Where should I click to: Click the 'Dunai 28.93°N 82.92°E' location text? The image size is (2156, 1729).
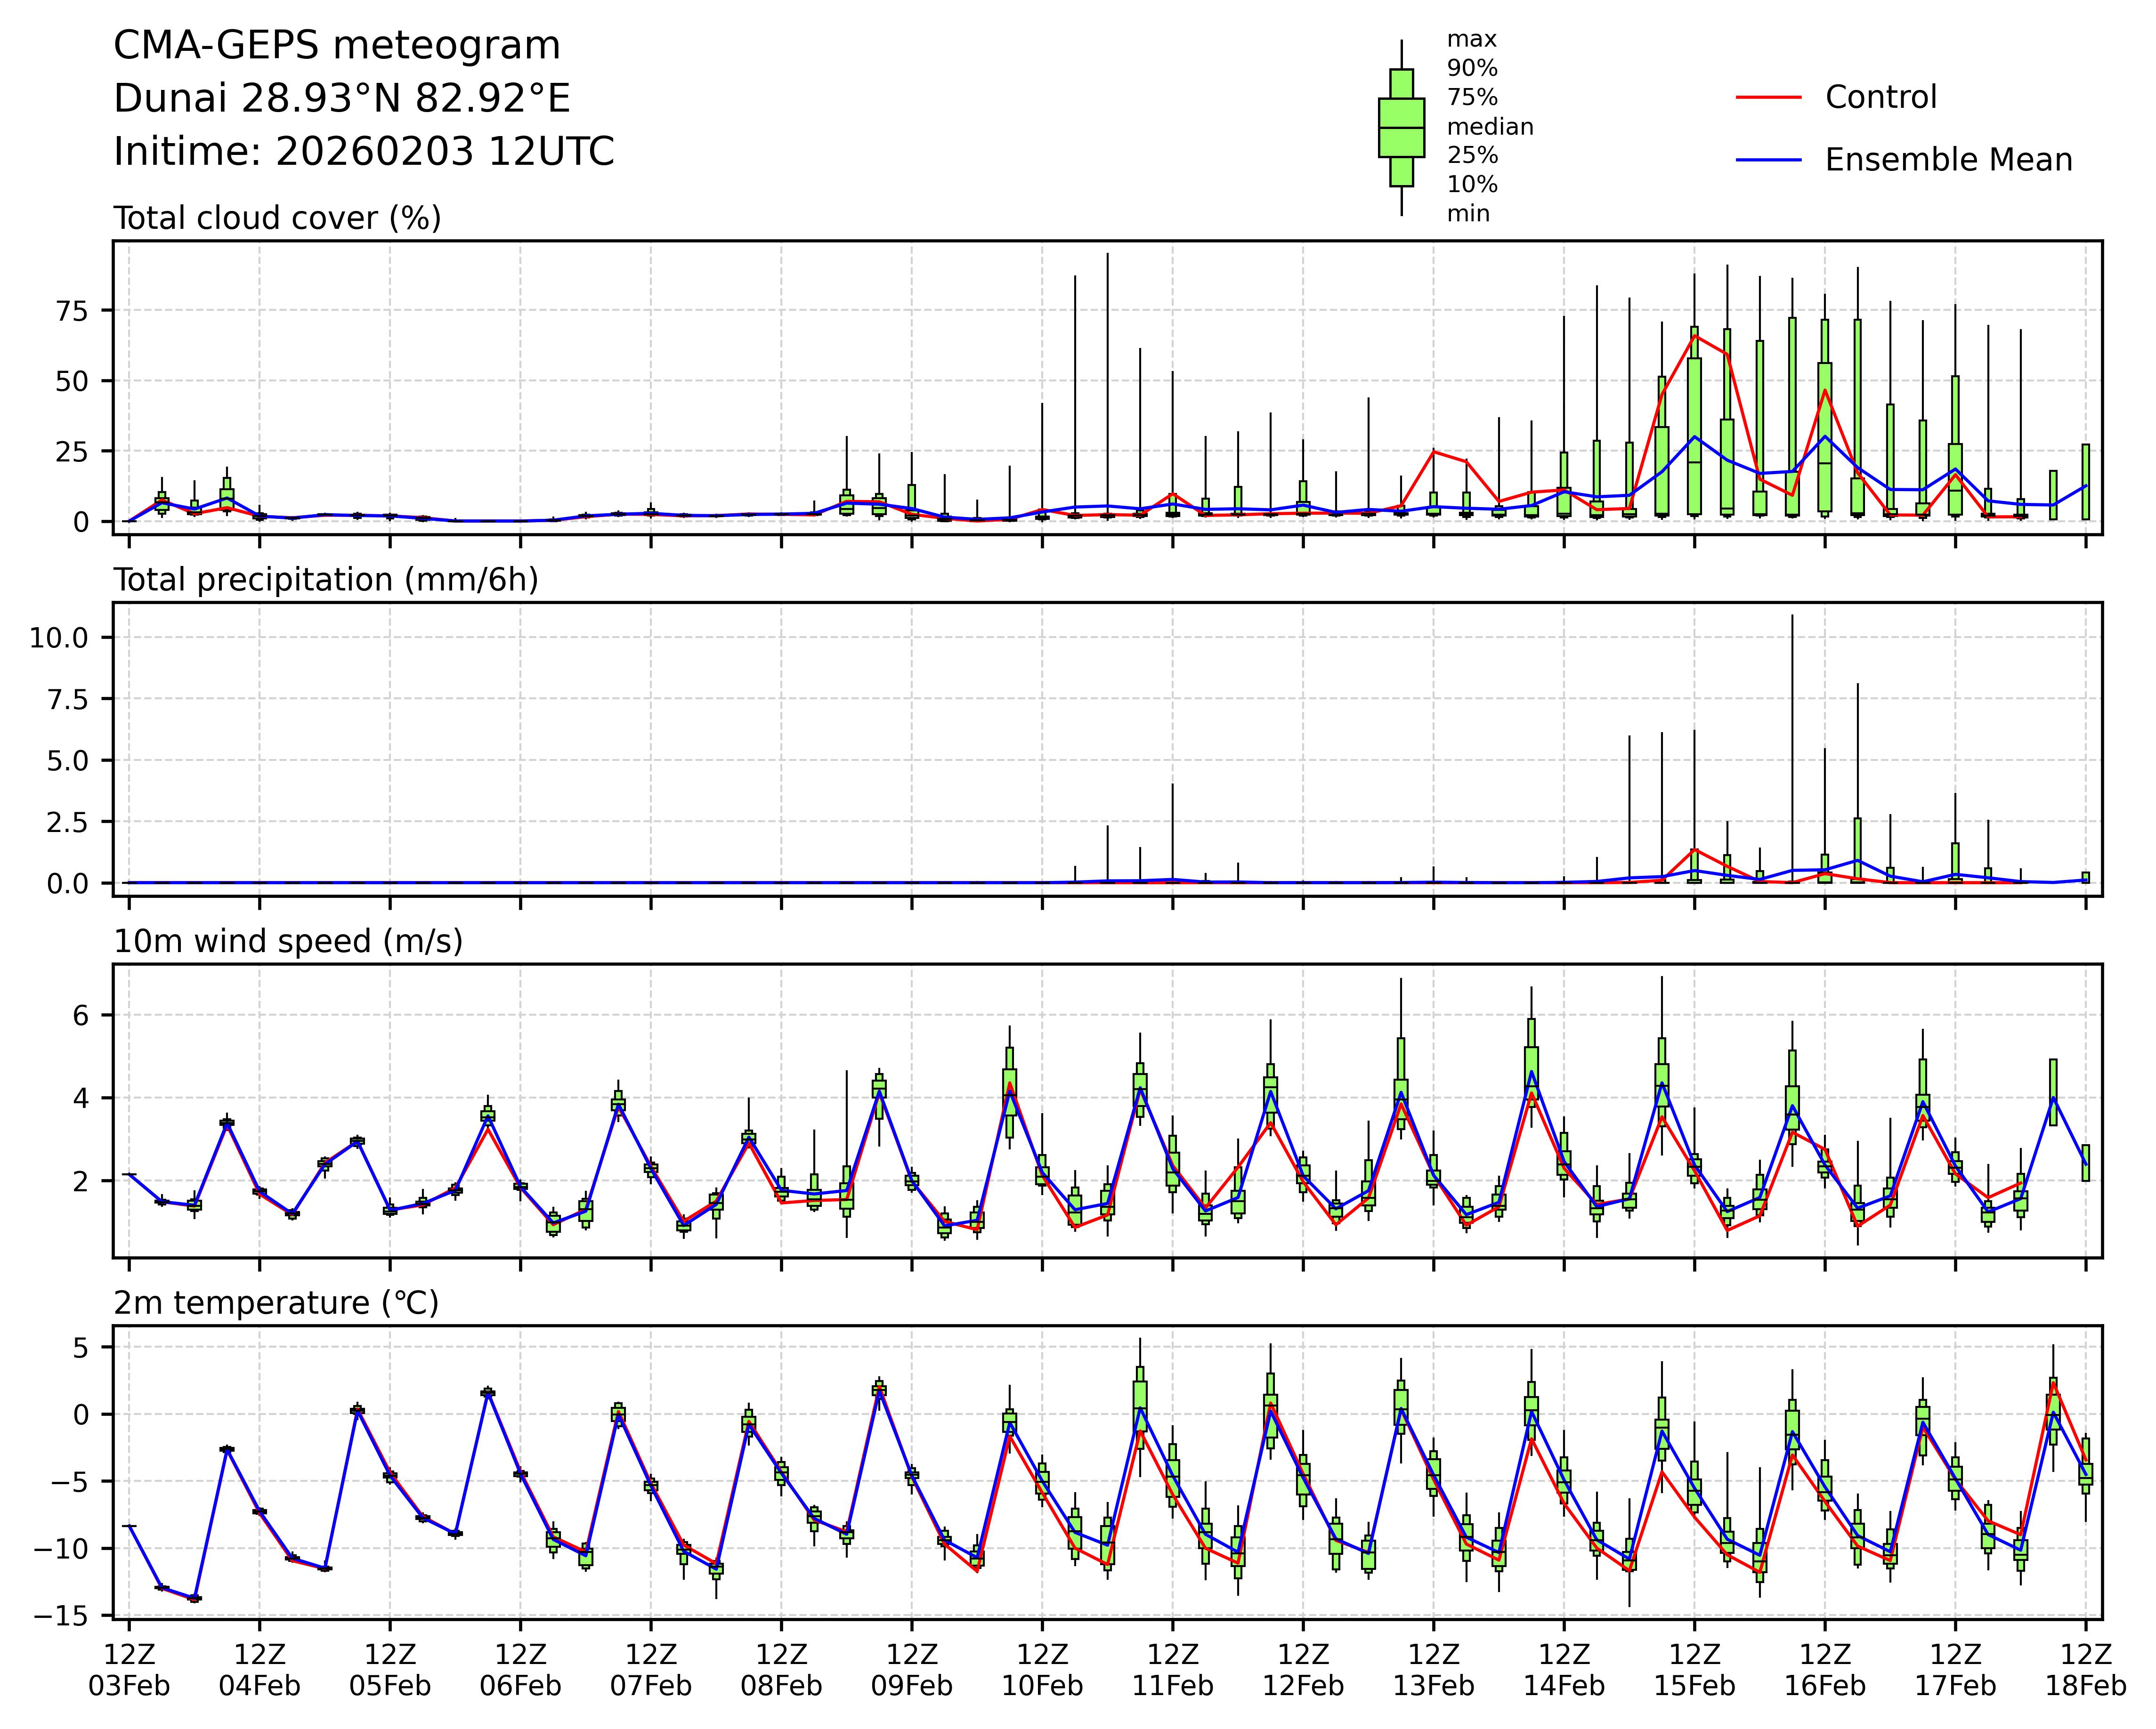pos(342,99)
